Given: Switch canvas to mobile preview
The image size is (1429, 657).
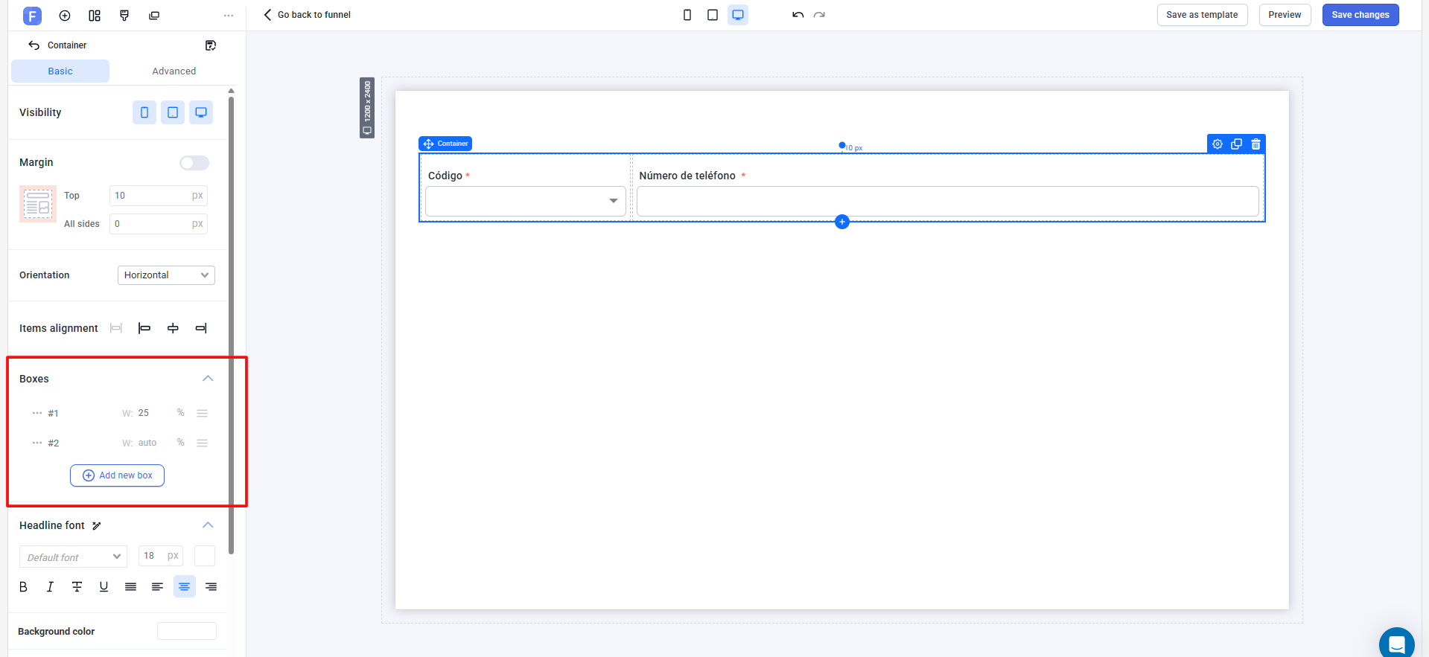Looking at the screenshot, I should click(x=687, y=15).
